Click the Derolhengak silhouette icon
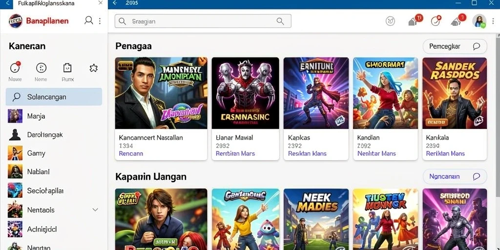Screen dimensions: 500x250 (x=15, y=135)
